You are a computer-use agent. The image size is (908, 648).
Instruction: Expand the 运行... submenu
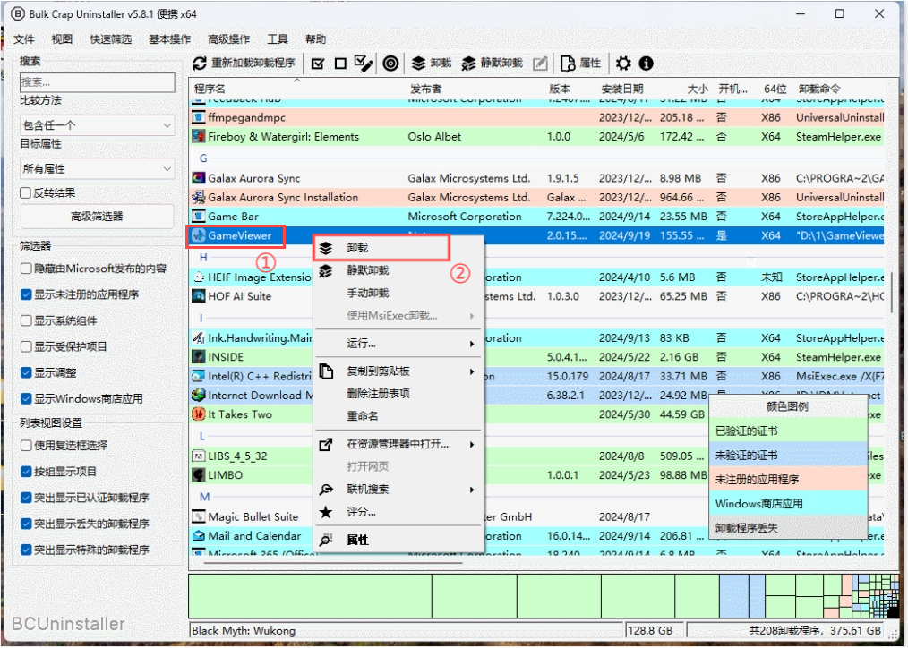click(398, 344)
